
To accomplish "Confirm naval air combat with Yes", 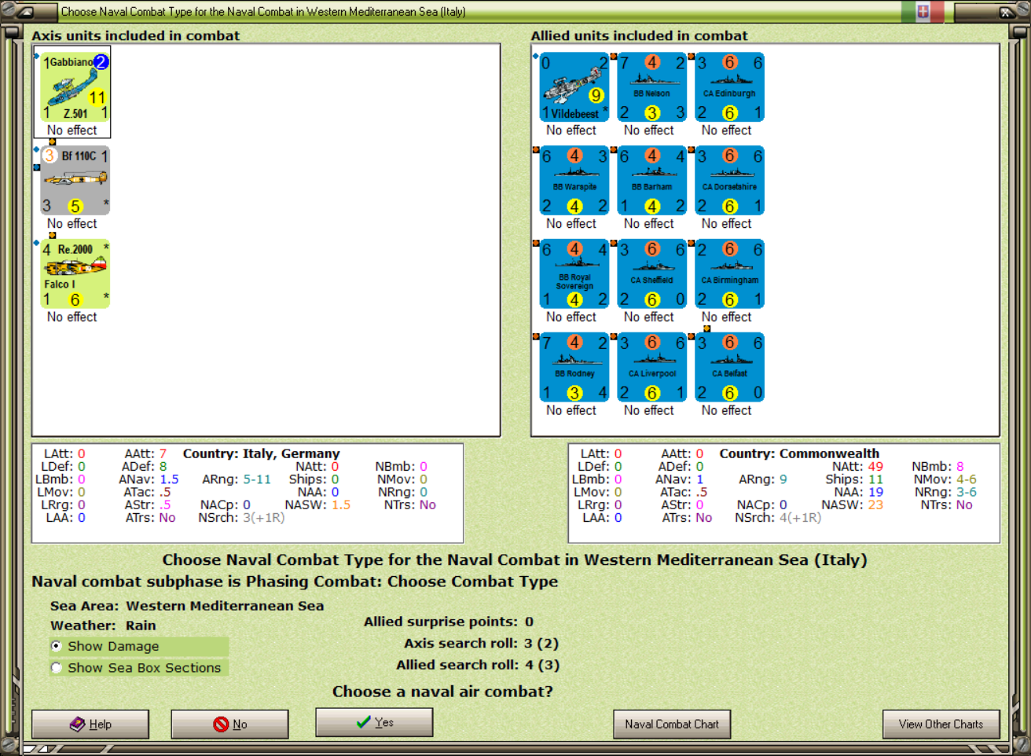I will pyautogui.click(x=374, y=722).
